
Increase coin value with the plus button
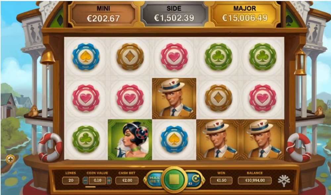[x=109, y=180]
